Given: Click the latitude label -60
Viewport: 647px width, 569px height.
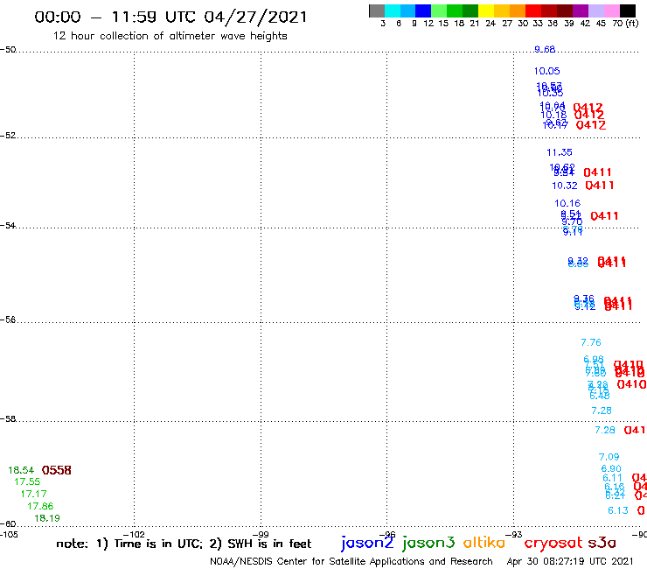Looking at the screenshot, I should (x=8, y=524).
